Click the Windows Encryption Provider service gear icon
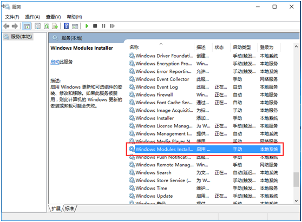 point(132,63)
